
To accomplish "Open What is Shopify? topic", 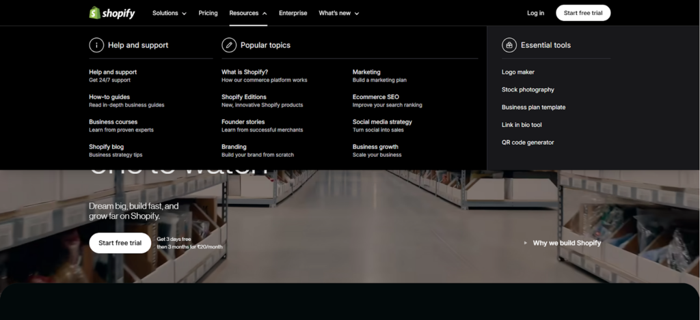I will coord(265,76).
